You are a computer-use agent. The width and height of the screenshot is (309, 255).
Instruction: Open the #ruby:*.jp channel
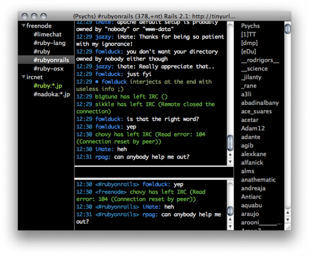[x=48, y=86]
